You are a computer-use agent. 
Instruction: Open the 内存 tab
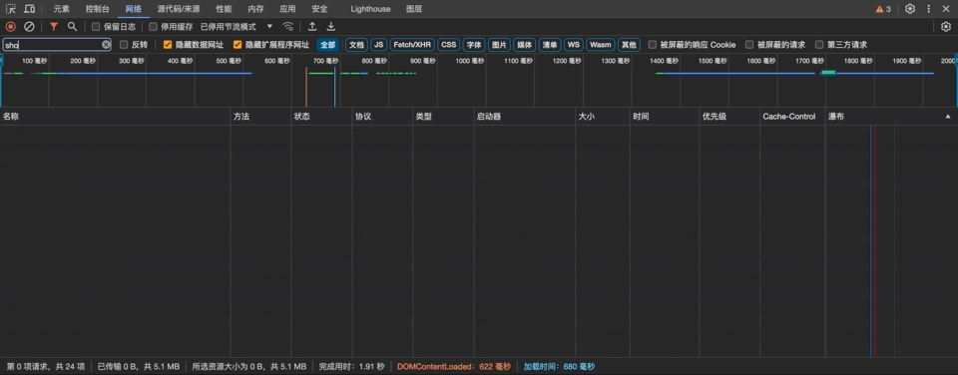255,9
